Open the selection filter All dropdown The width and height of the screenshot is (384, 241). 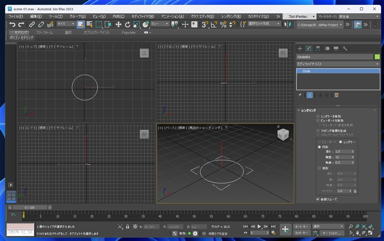click(66, 23)
